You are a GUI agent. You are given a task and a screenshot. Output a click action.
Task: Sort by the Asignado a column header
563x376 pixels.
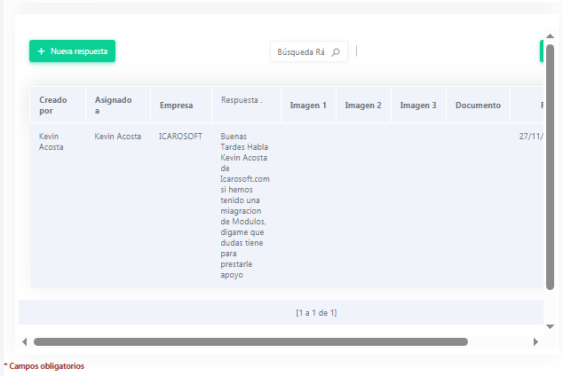[113, 106]
